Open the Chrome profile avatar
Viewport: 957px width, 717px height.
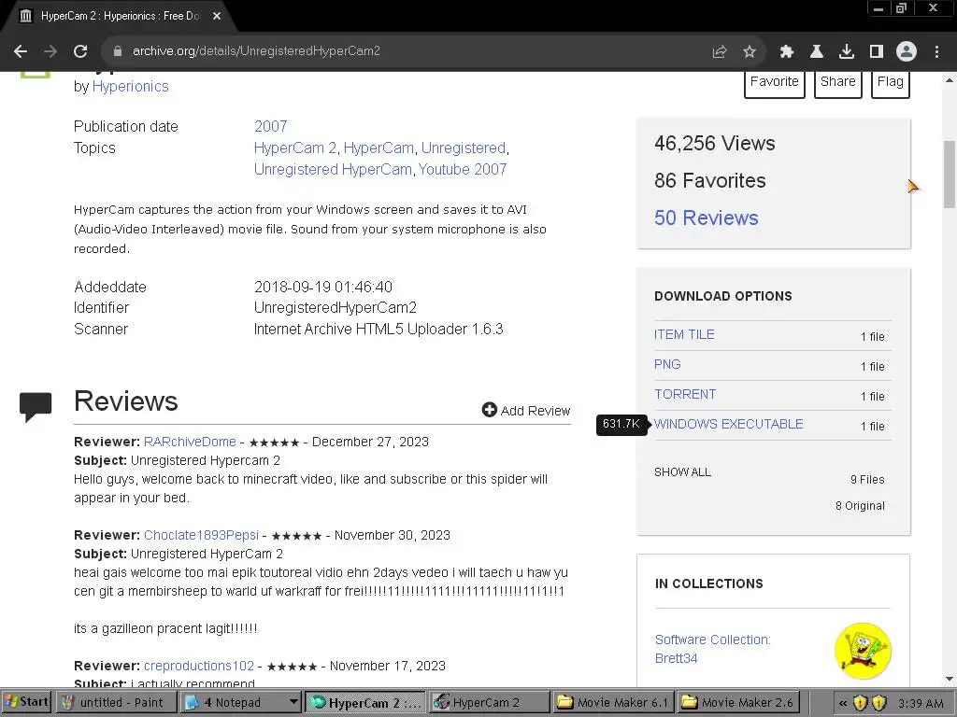pos(907,51)
